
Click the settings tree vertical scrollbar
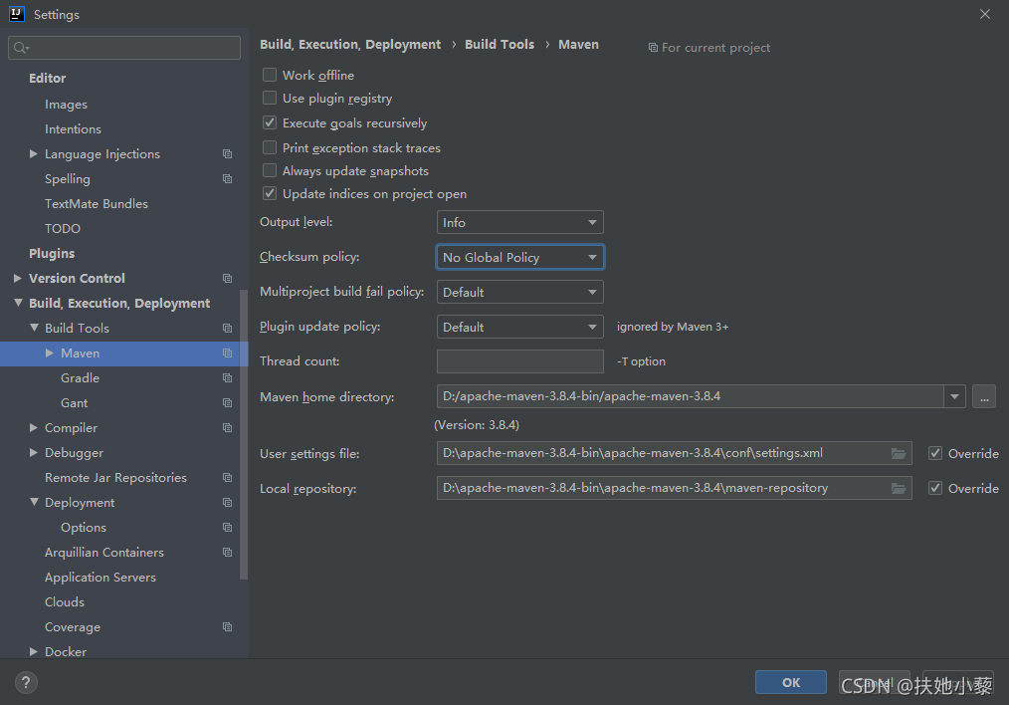(243, 434)
